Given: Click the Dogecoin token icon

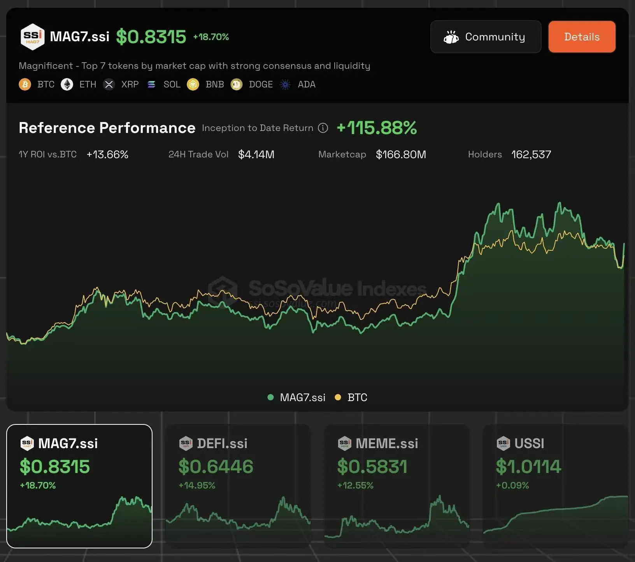Looking at the screenshot, I should coord(236,84).
